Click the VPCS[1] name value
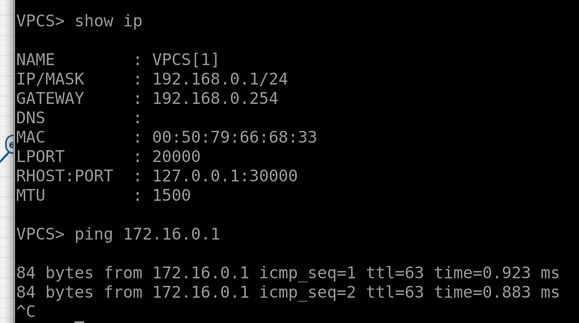The image size is (579, 323). (186, 60)
